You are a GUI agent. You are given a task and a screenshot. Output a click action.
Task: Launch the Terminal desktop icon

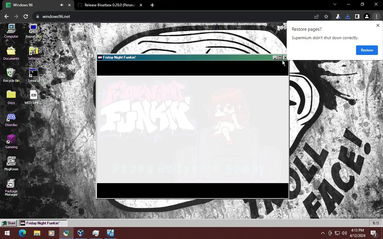34,75
